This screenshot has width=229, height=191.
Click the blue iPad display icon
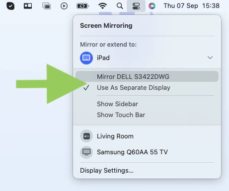coord(86,58)
